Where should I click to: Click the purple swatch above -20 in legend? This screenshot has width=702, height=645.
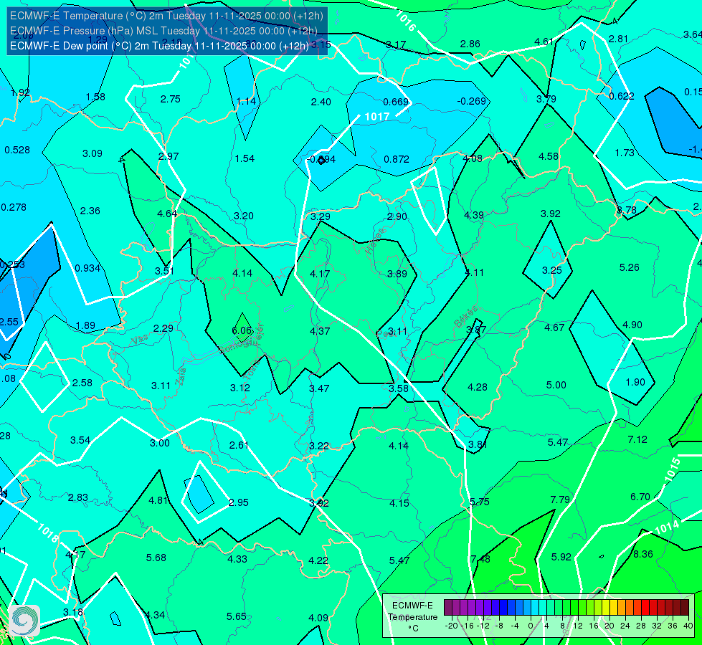[x=448, y=608]
